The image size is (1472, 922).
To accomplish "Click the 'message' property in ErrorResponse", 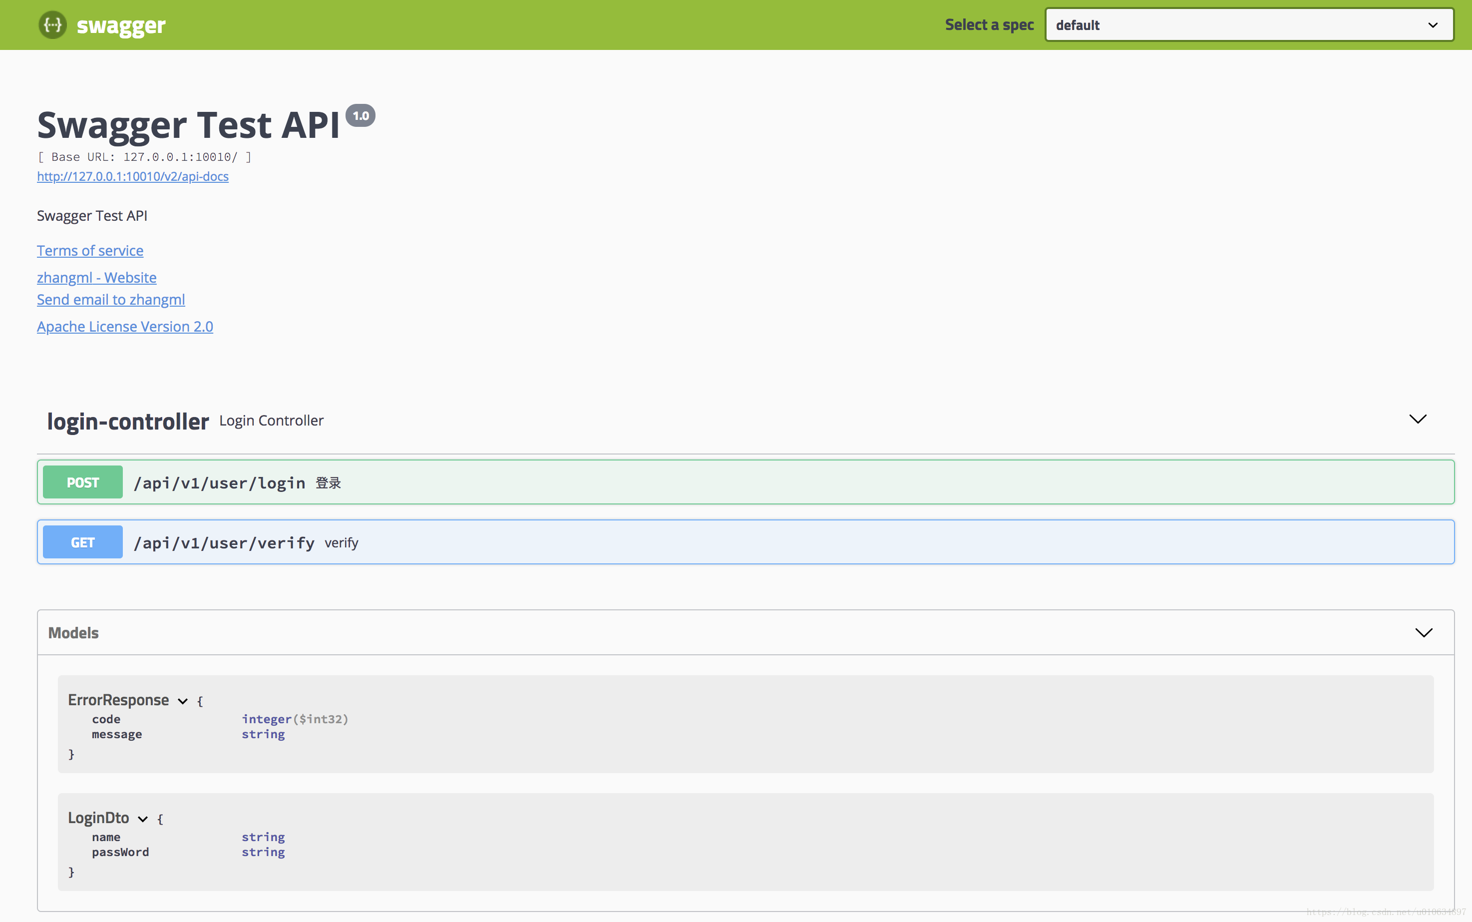I will click(117, 735).
